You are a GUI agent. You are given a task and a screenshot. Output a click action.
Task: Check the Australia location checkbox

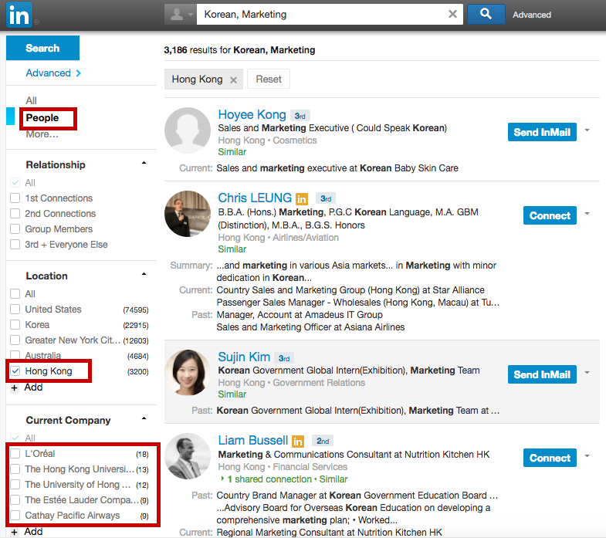[x=15, y=356]
